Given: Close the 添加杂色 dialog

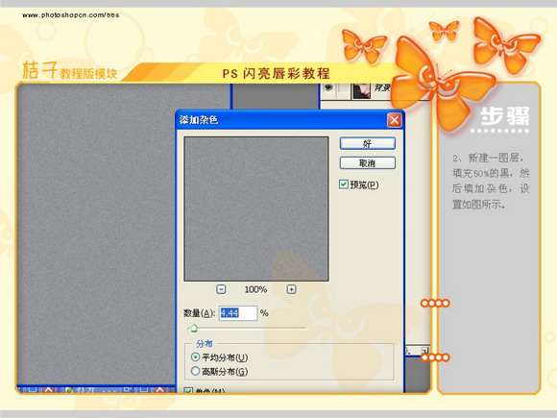Looking at the screenshot, I should pos(394,120).
